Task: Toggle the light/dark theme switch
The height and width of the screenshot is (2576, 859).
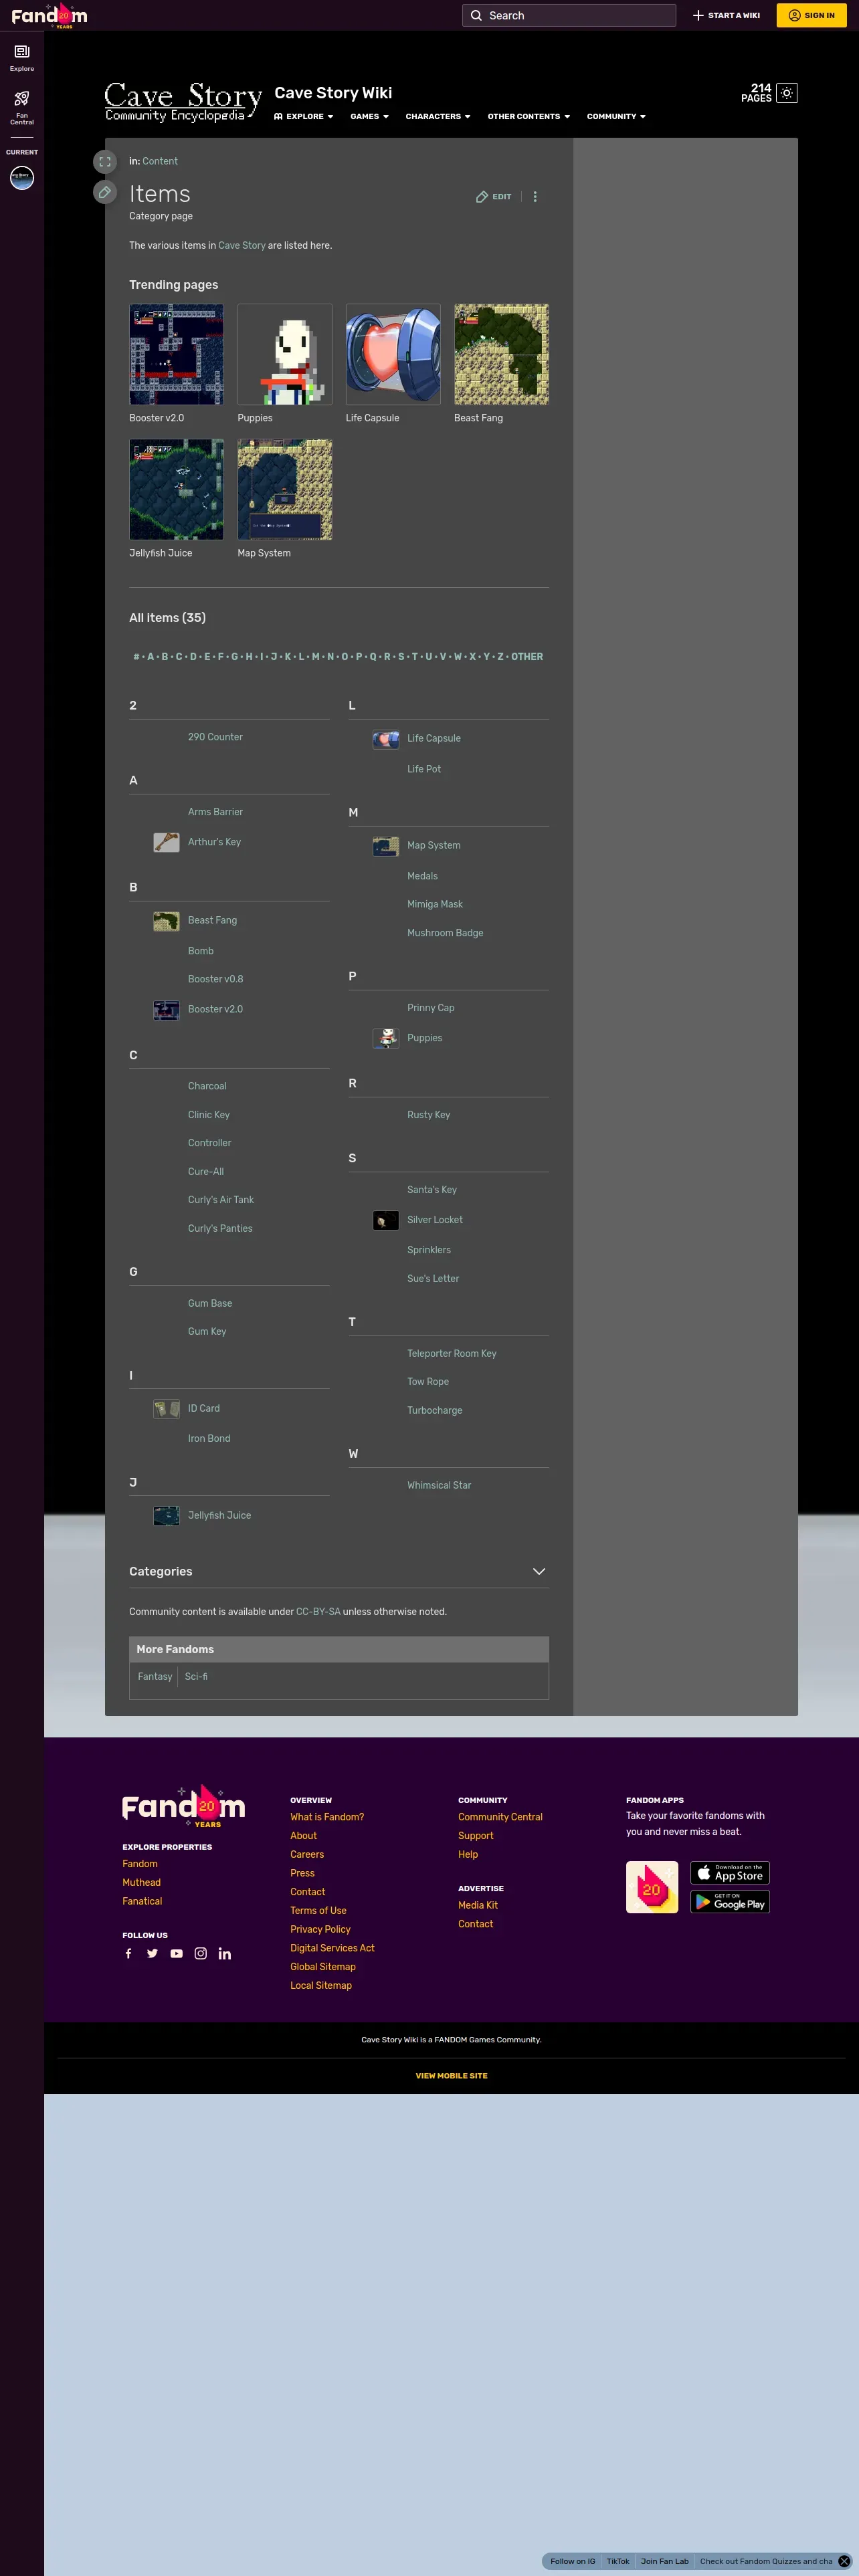Action: click(x=787, y=93)
